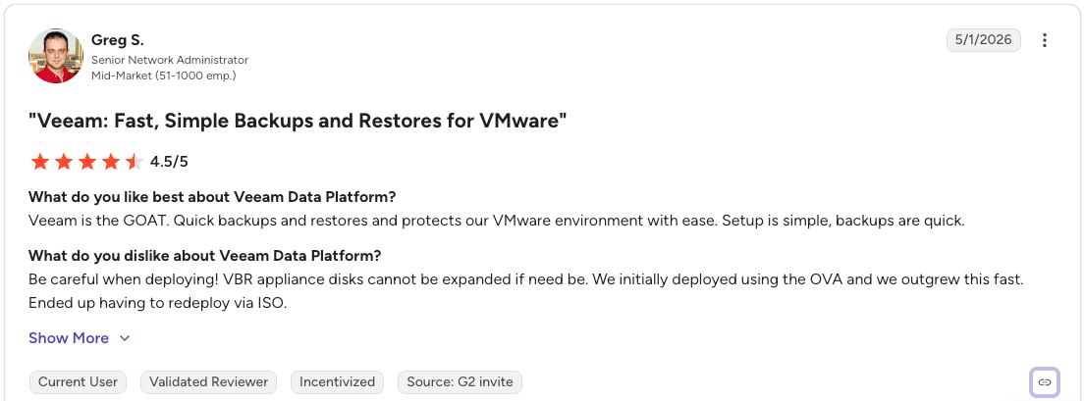
Task: Click the second orange rating star
Action: 64,163
